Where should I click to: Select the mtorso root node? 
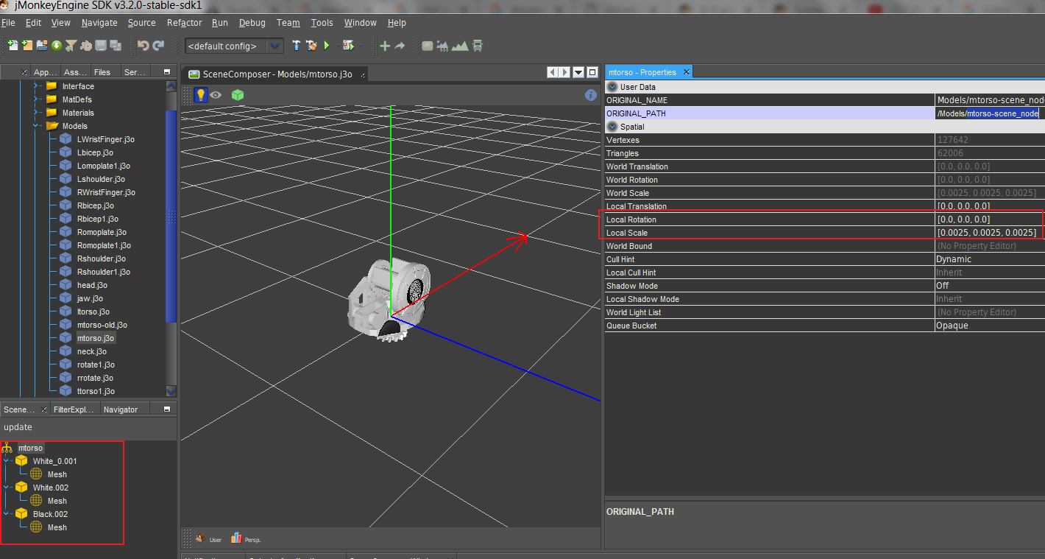click(30, 448)
